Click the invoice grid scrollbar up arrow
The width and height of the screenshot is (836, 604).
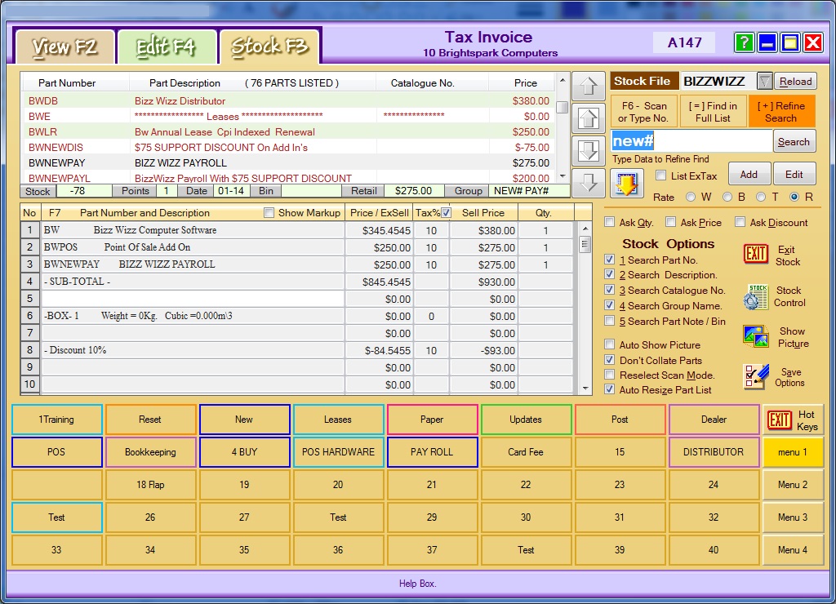pos(585,229)
